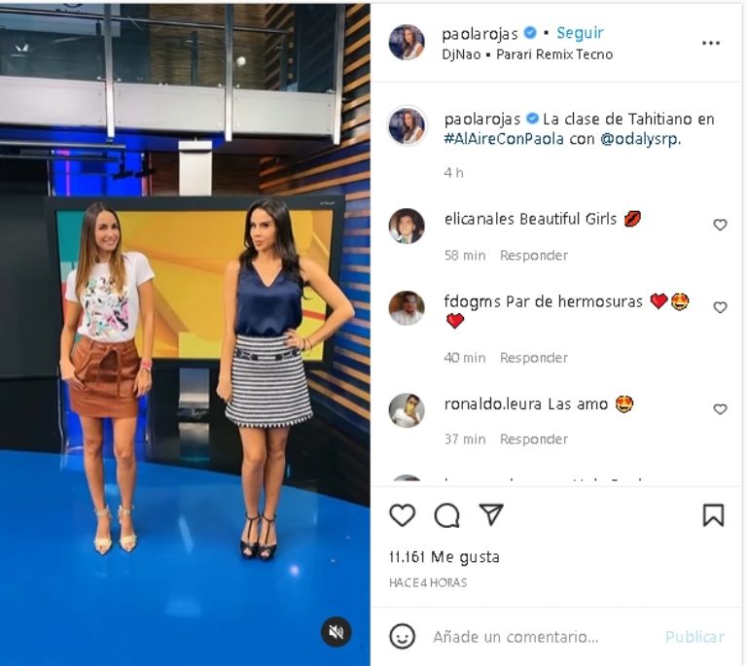Click the Seguir follow button
The image size is (747, 666).
[x=580, y=33]
